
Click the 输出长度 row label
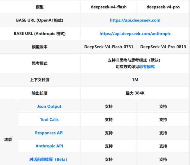(x=40, y=93)
